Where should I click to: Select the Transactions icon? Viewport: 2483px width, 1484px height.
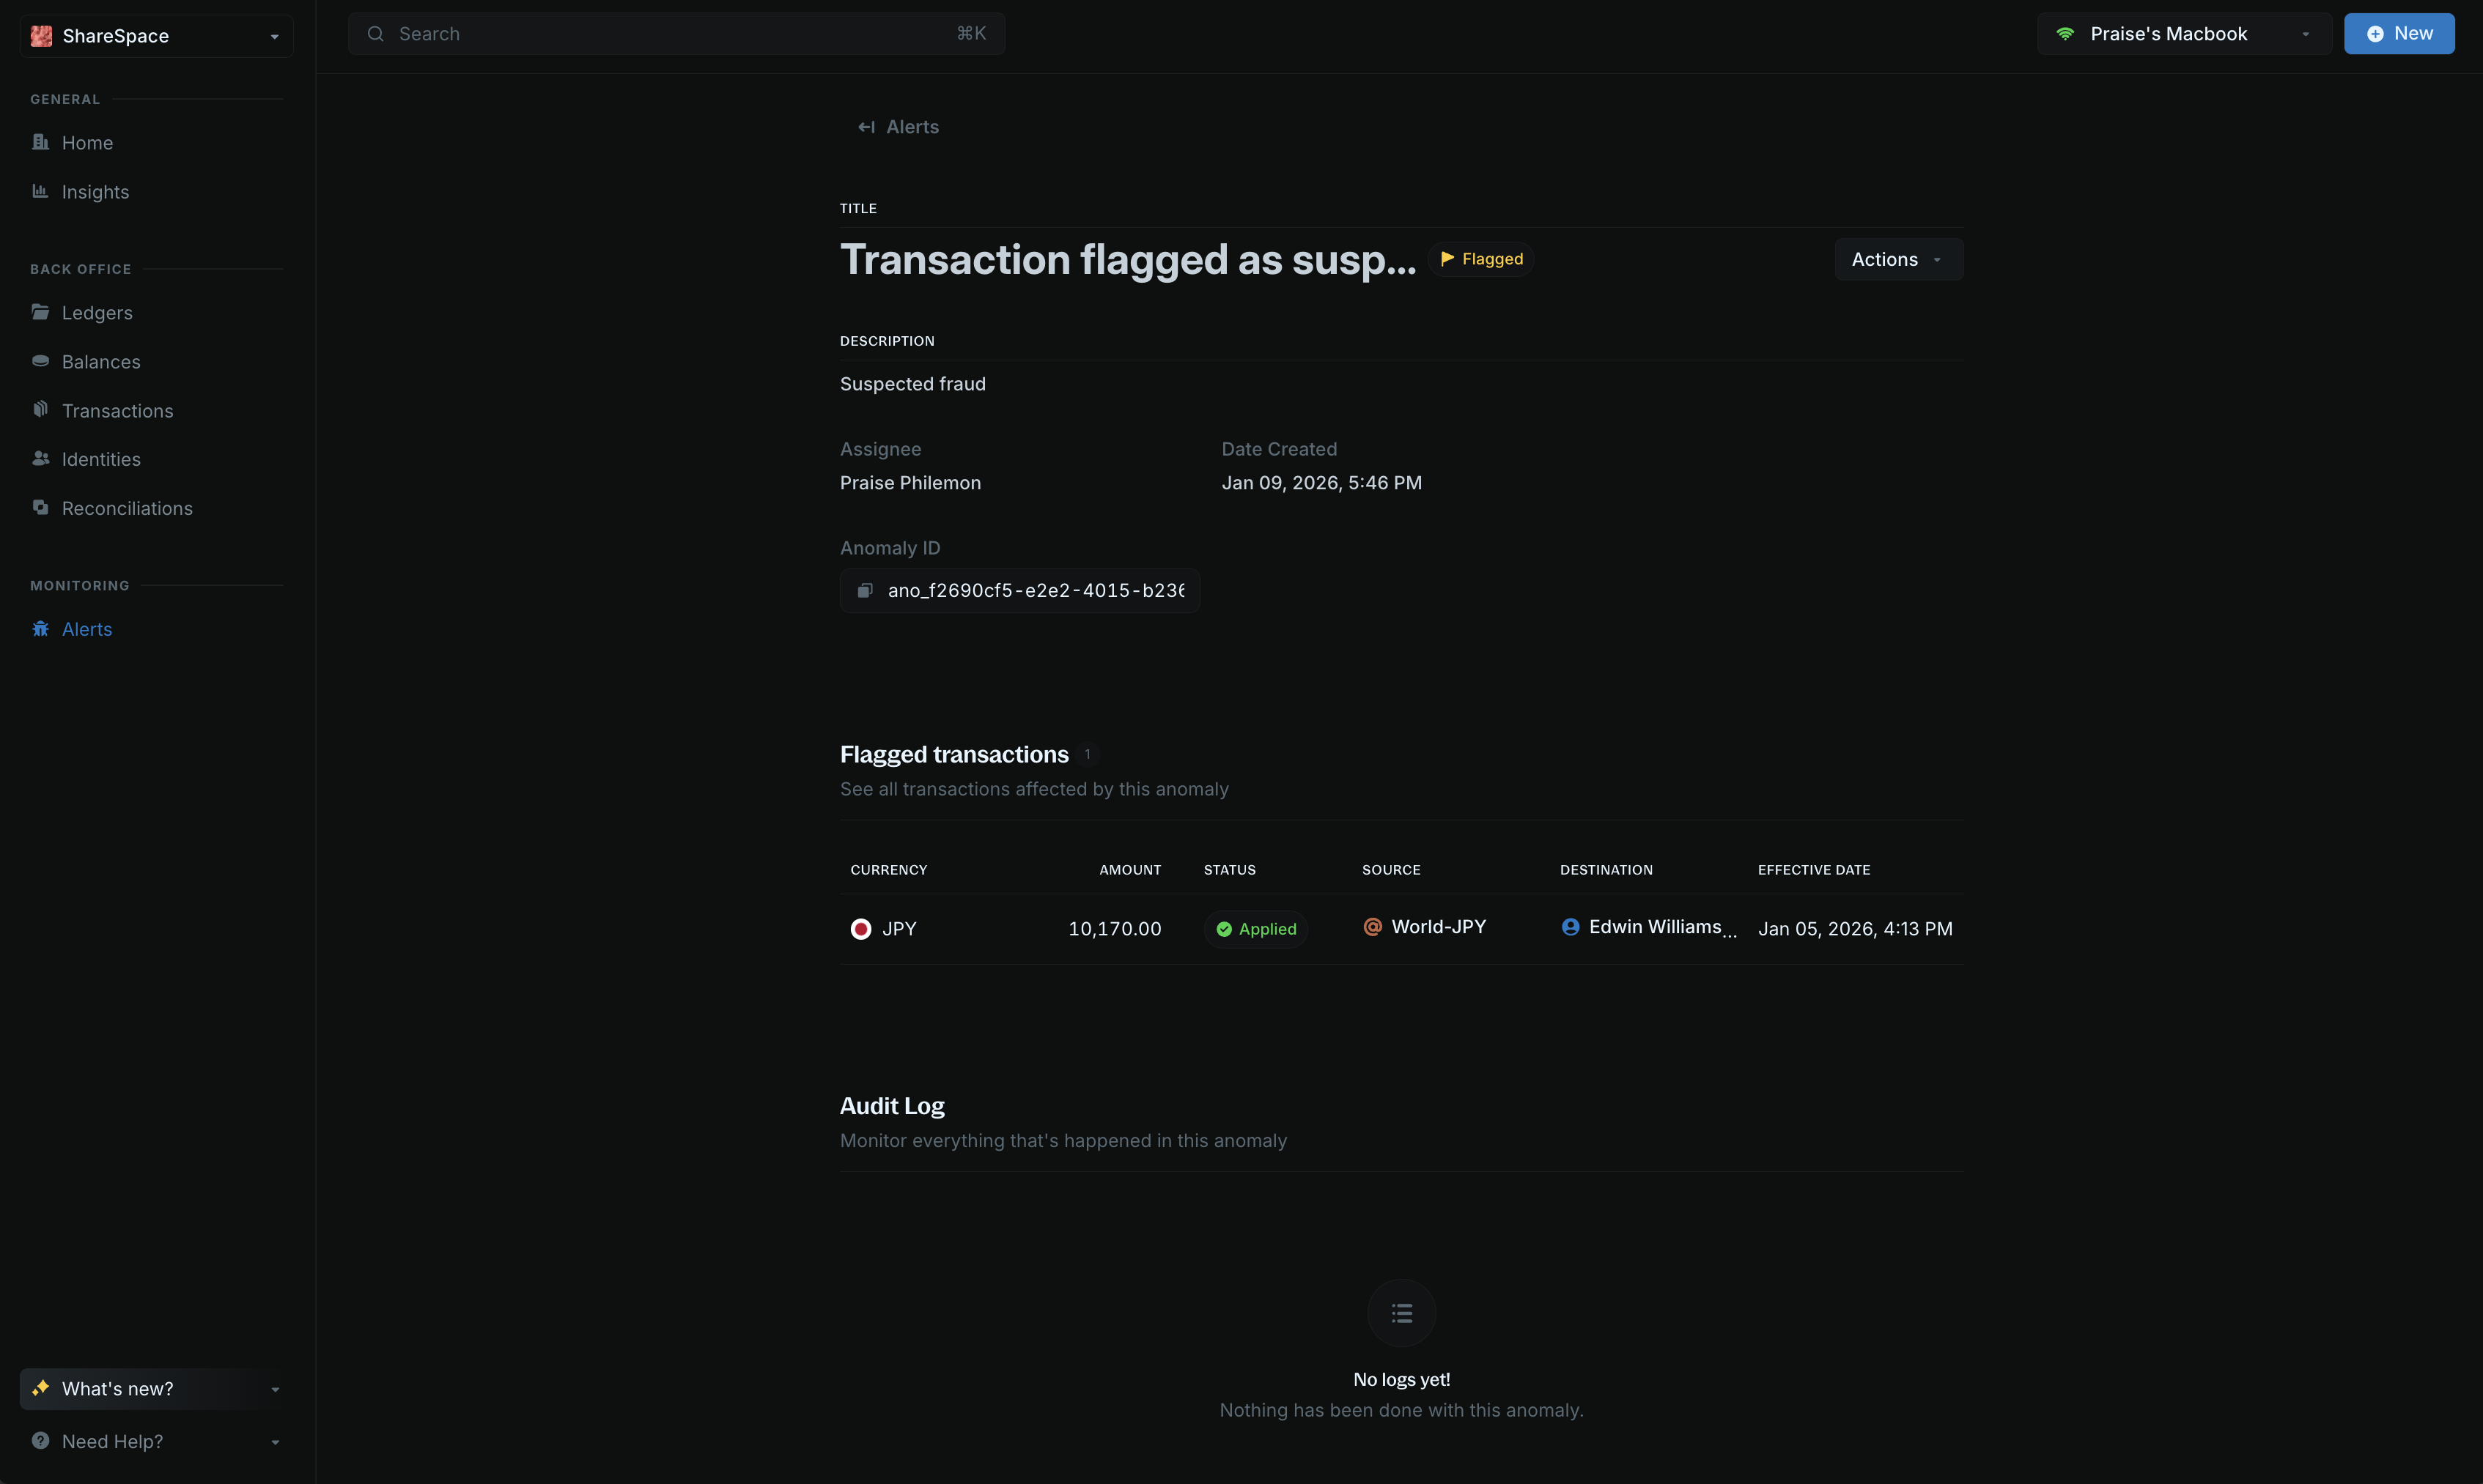point(41,409)
